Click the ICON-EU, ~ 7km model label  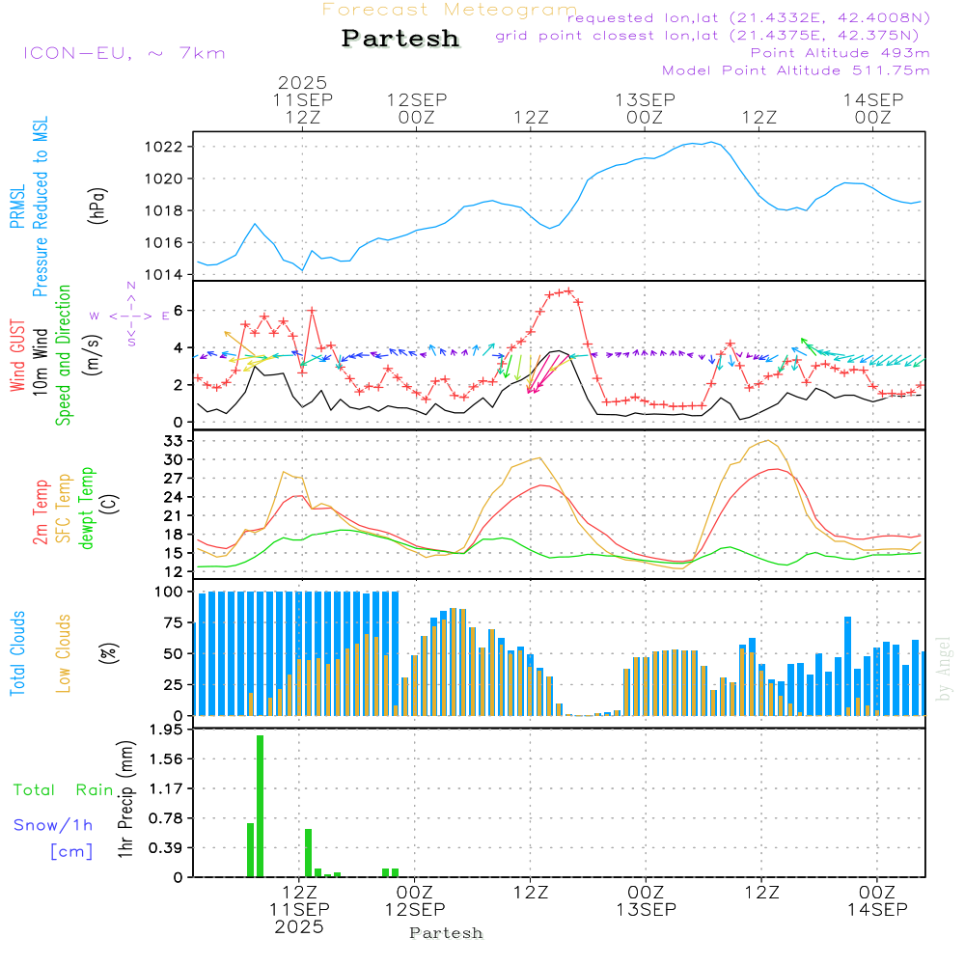point(124,53)
